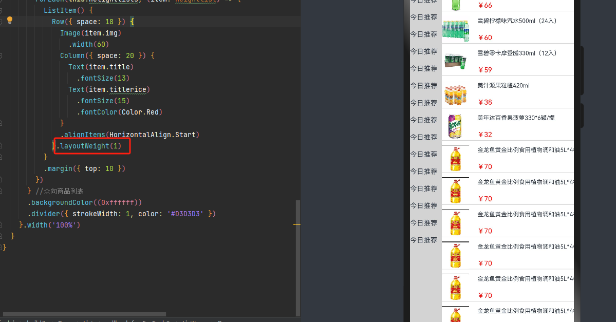616x322 pixels.
Task: Toggle fold marker at the .width('100%') line
Action: 2,225
